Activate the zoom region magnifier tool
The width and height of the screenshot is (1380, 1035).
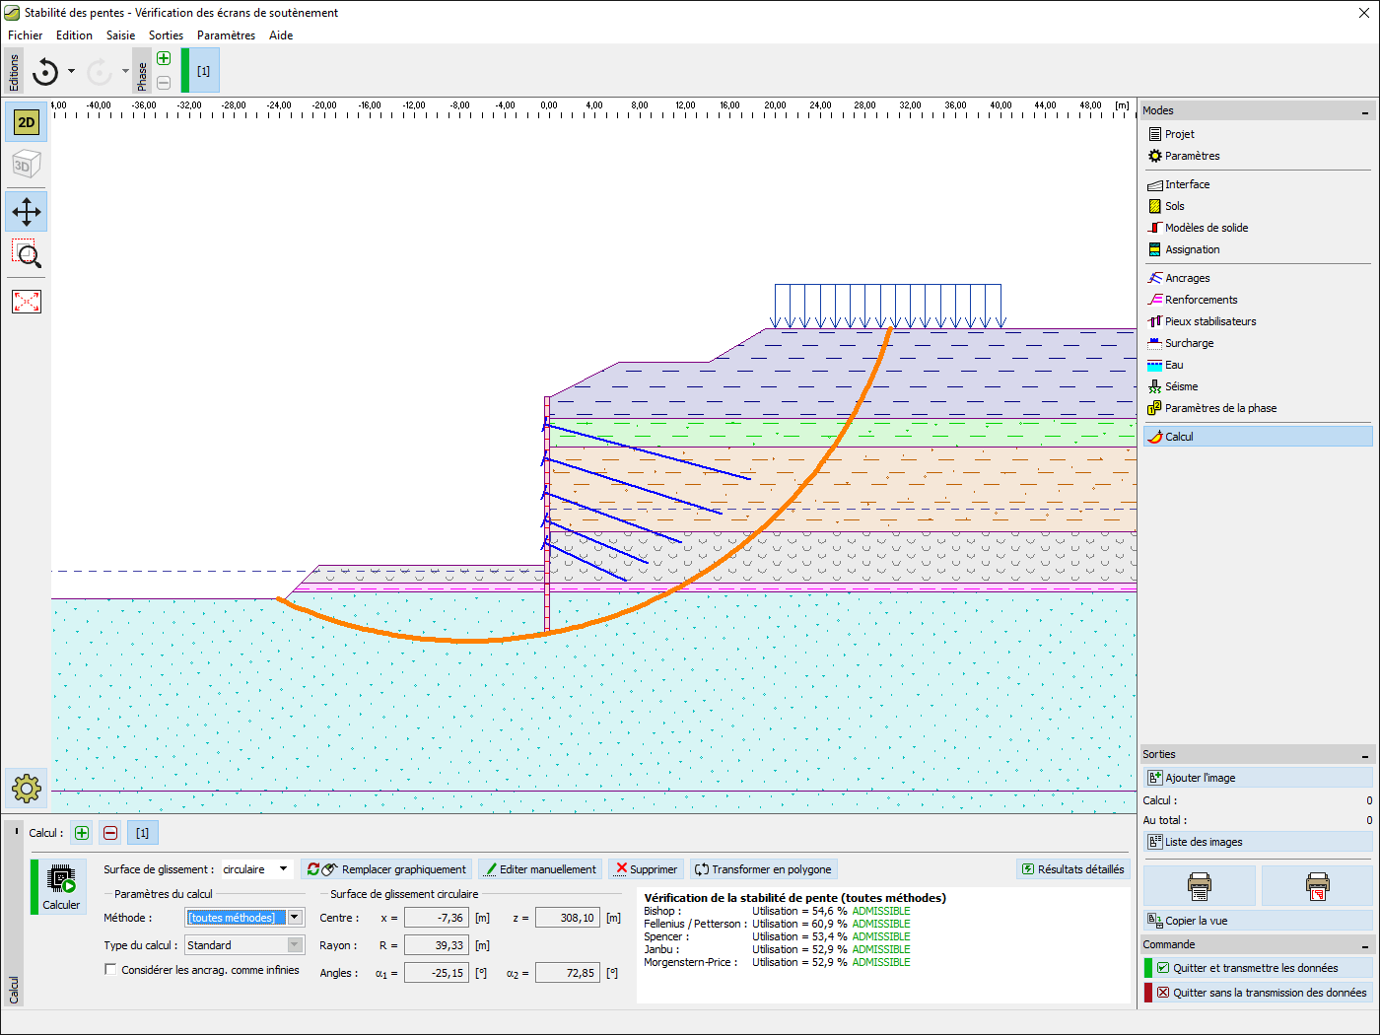pyautogui.click(x=27, y=254)
